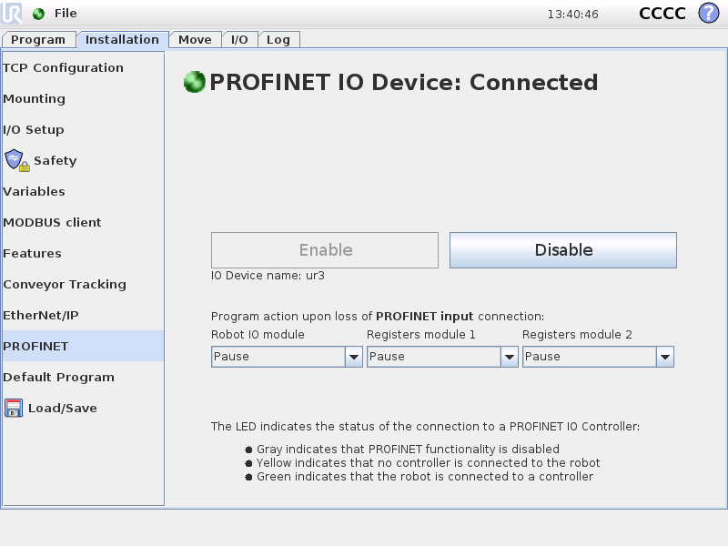Select PROFINET in the sidebar
728x546 pixels.
pos(83,346)
